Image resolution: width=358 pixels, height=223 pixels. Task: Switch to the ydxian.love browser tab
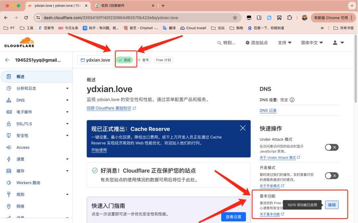tap(58, 6)
